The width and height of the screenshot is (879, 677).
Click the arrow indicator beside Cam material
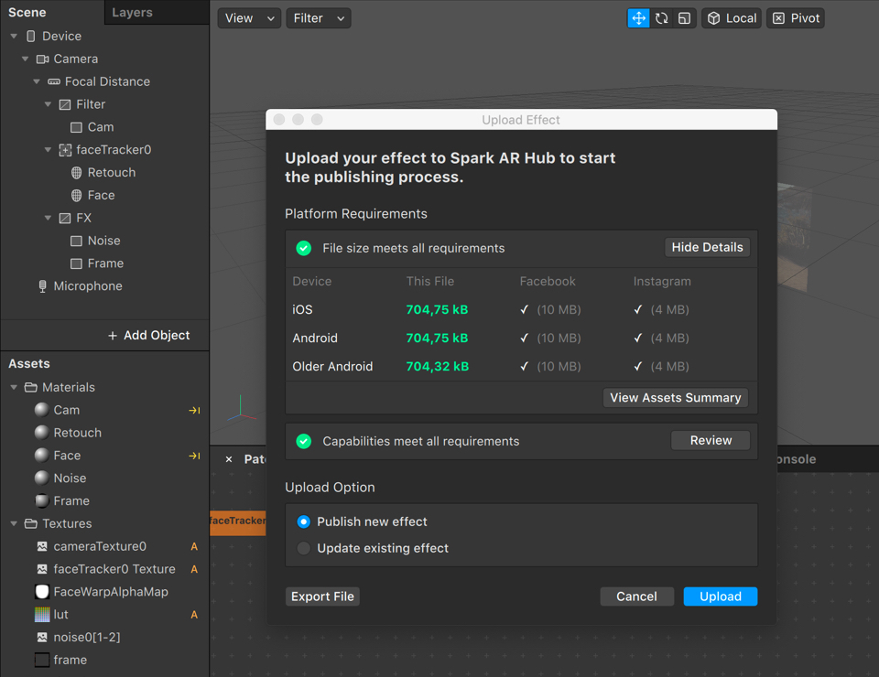tap(194, 411)
